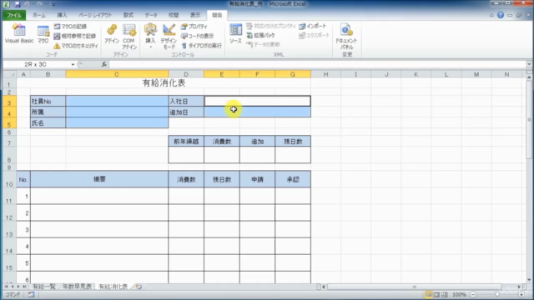This screenshot has width=534, height=300.
Task: Switch to the View tab
Action: tap(195, 15)
